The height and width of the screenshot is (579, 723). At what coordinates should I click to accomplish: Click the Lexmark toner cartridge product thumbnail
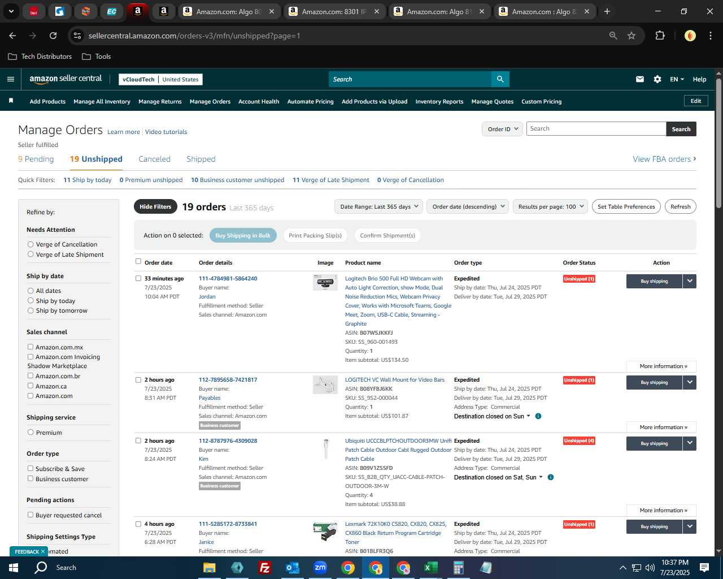point(325,532)
